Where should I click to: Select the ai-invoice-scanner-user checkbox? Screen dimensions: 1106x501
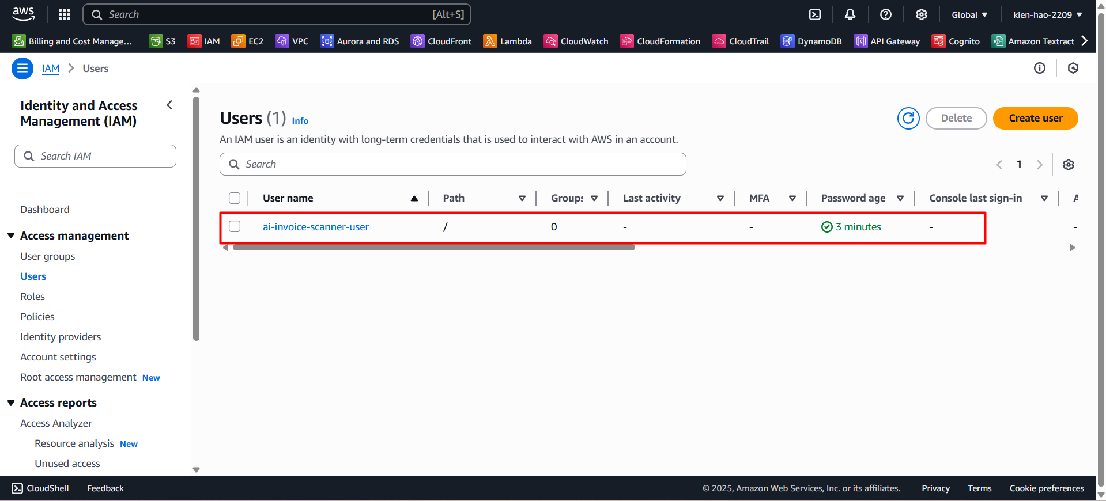pos(235,226)
